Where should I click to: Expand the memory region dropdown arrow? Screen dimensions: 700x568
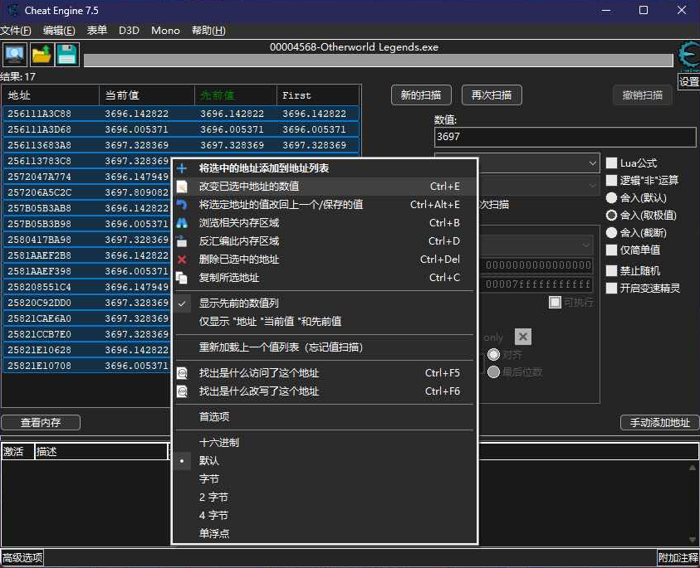pos(585,245)
